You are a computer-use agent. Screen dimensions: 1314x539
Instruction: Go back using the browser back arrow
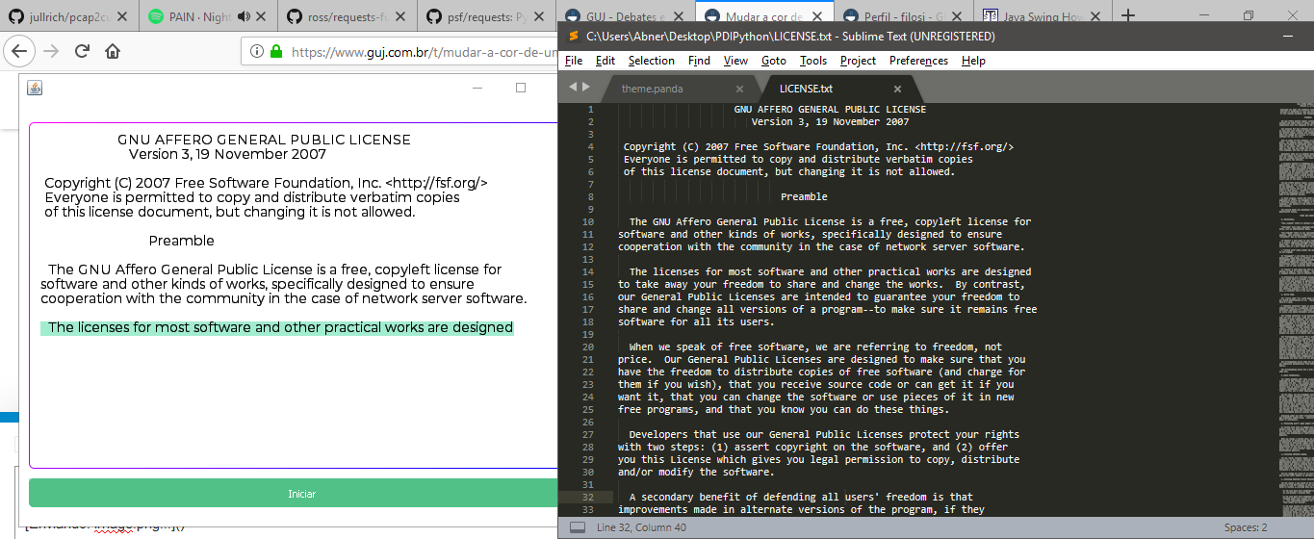(x=17, y=51)
